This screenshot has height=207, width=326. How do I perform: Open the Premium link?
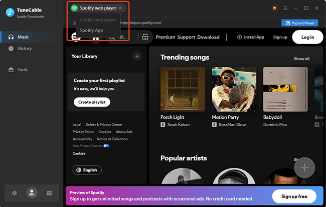(166, 37)
